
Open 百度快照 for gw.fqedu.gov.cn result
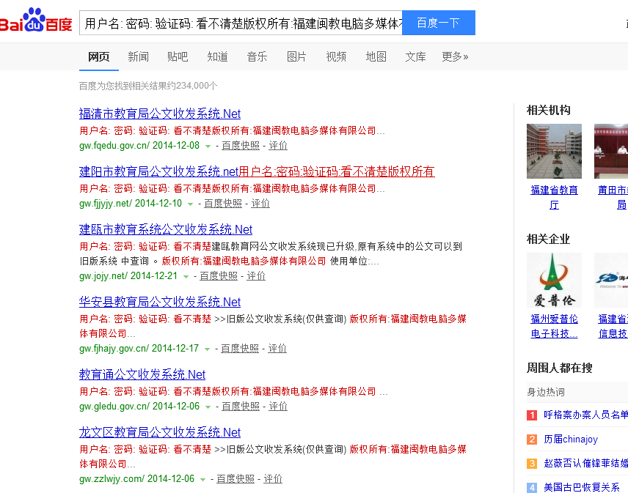(241, 146)
